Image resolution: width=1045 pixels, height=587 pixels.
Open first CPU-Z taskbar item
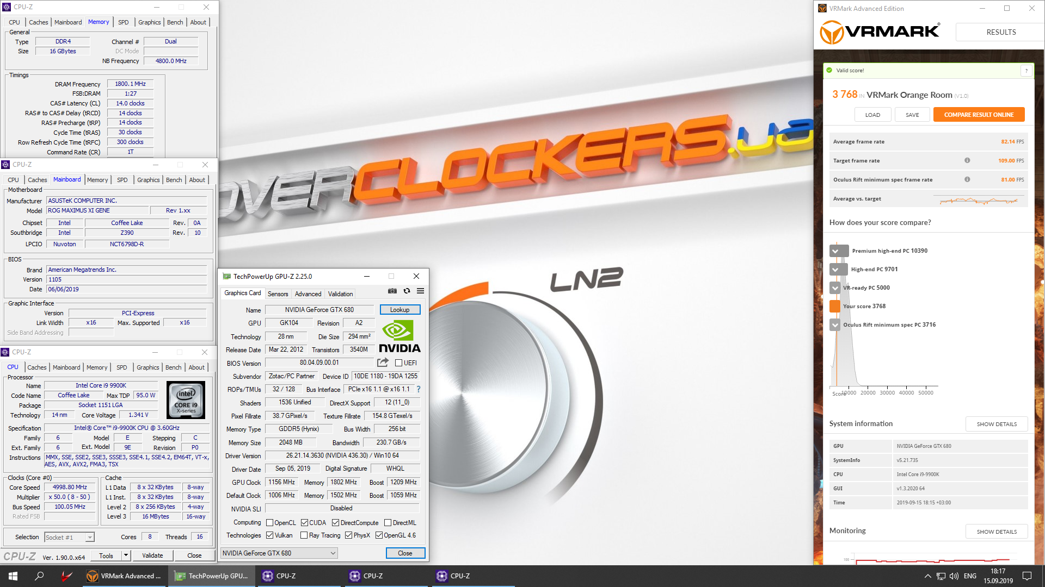(299, 576)
